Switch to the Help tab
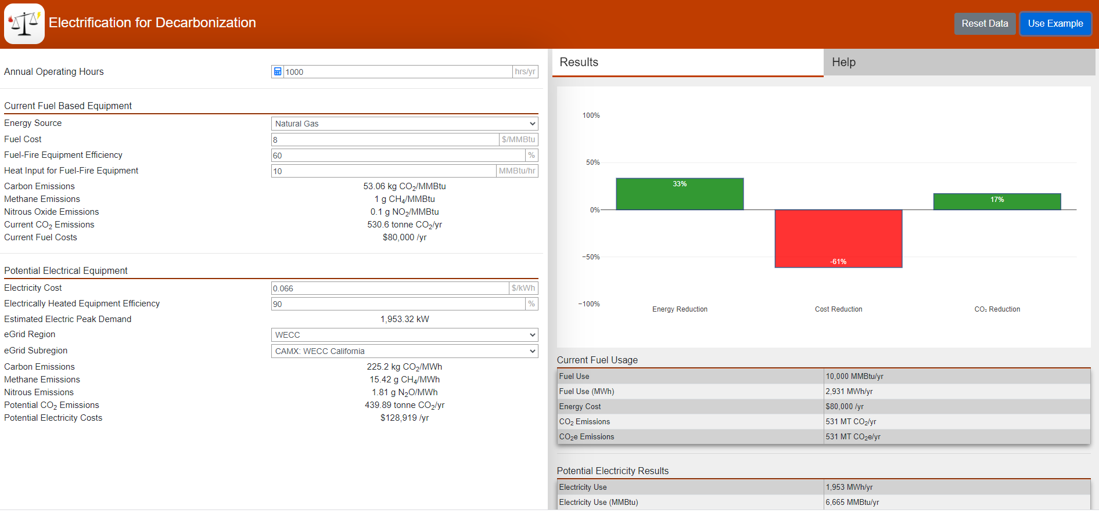The width and height of the screenshot is (1099, 513). coord(960,62)
